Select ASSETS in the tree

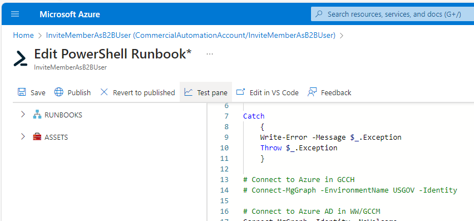point(56,137)
